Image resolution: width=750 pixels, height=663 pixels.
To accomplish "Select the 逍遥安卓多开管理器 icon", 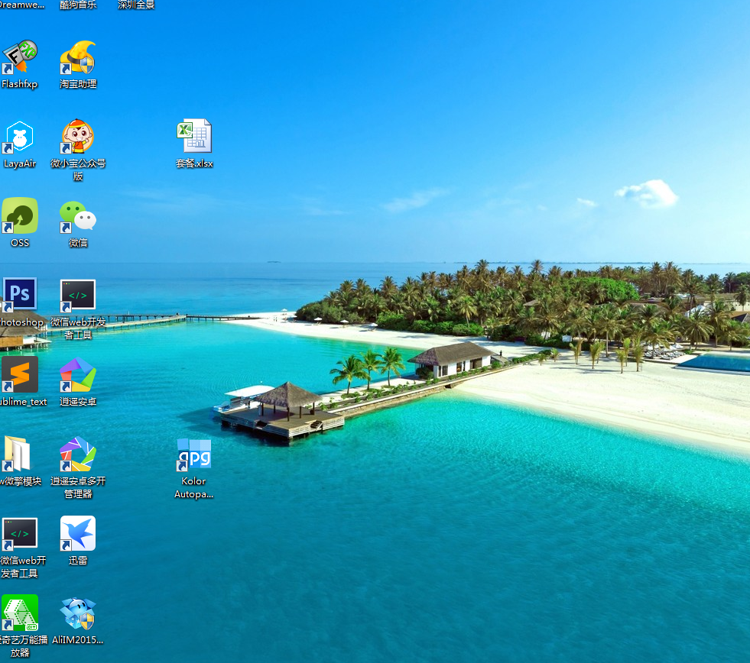I will click(x=78, y=454).
